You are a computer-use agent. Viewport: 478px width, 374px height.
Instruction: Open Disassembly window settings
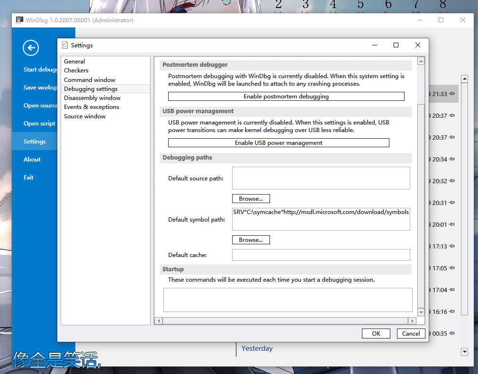point(105,98)
